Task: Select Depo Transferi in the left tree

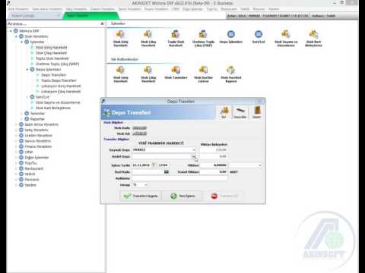Action: pos(53,75)
